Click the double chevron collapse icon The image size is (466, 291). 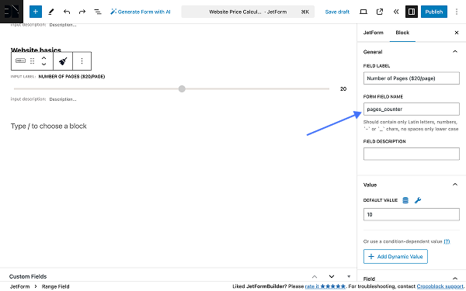[396, 12]
